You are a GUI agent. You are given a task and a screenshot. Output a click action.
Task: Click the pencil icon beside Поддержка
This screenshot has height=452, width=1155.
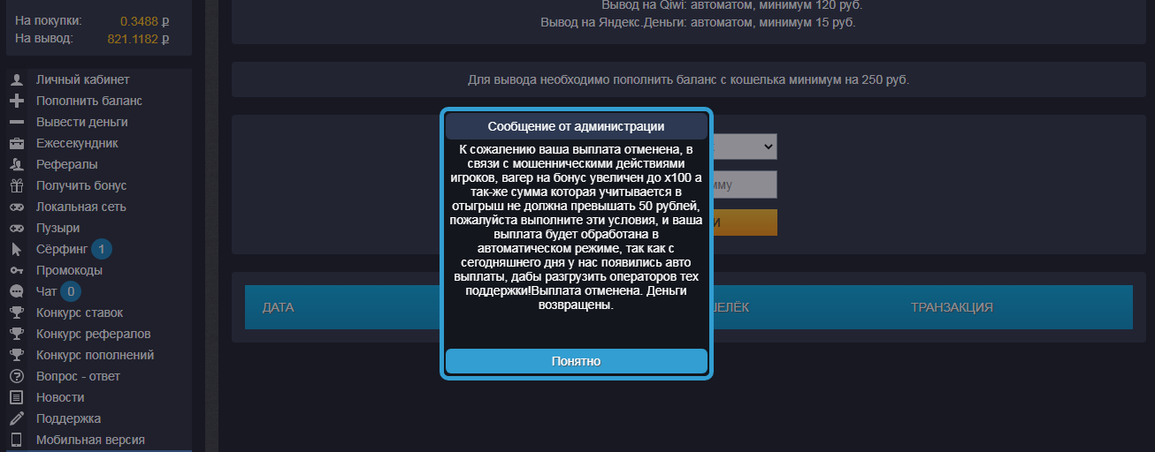[17, 418]
